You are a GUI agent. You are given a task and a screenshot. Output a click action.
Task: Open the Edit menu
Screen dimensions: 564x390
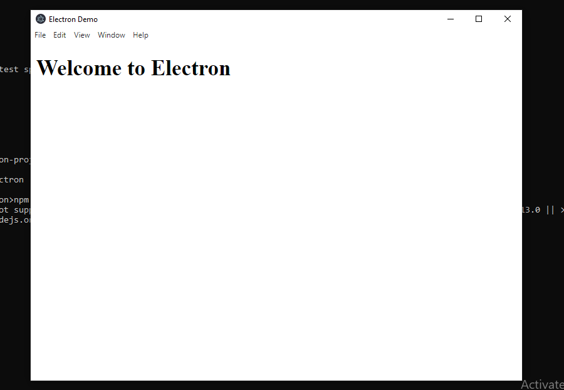60,35
